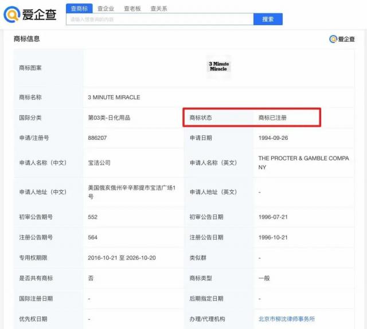367x329 pixels.
Task: Click the registration number 886207
Action: pos(97,138)
